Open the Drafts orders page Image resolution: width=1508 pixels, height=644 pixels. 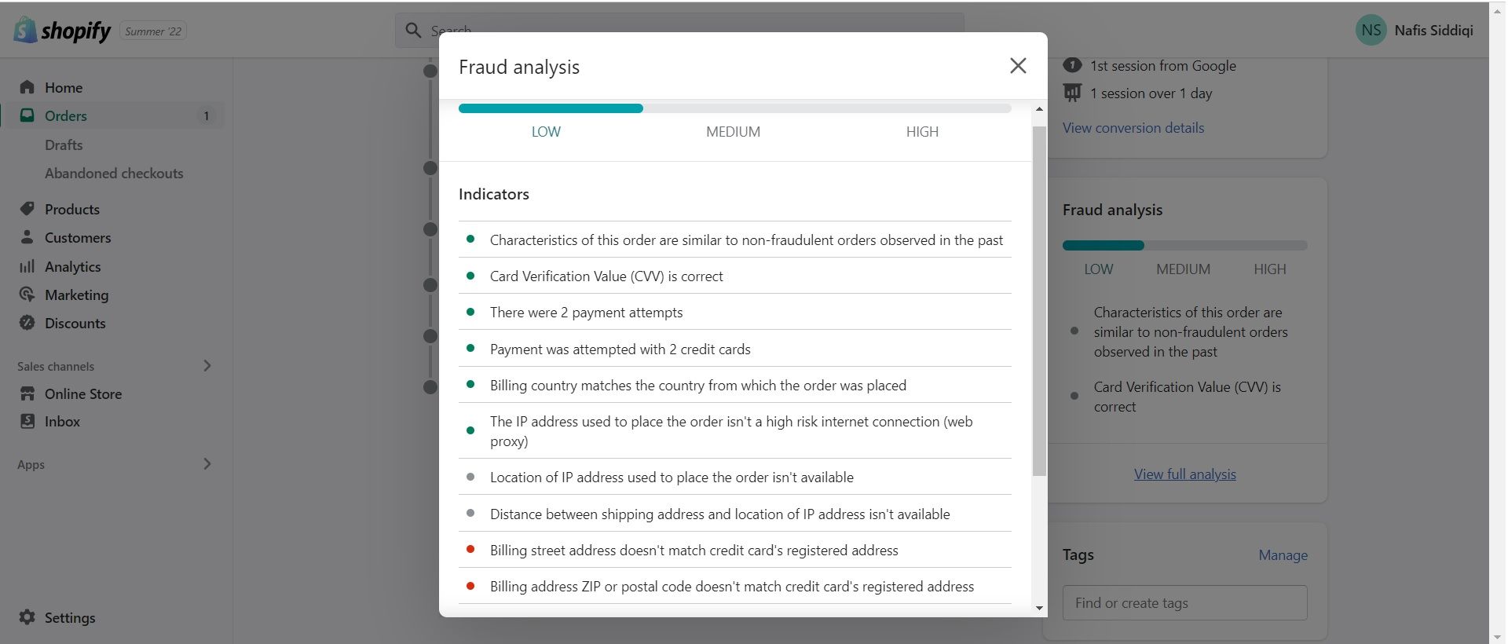[x=64, y=145]
